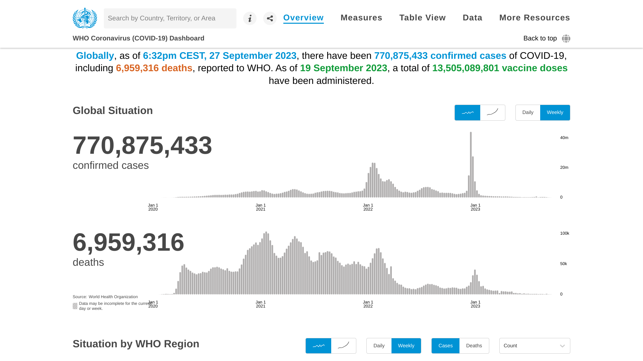Select wavy-line chart icon in WHO Region section
Viewport: 643px width, 361px height.
tap(318, 346)
